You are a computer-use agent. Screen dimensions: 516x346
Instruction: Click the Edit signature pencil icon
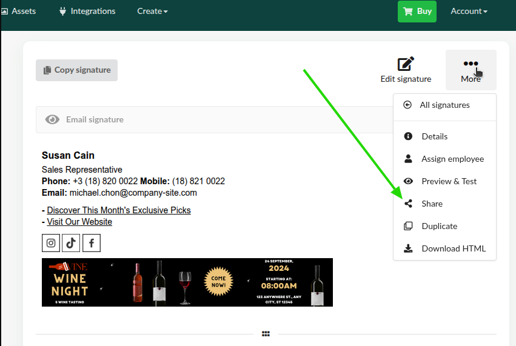point(406,64)
